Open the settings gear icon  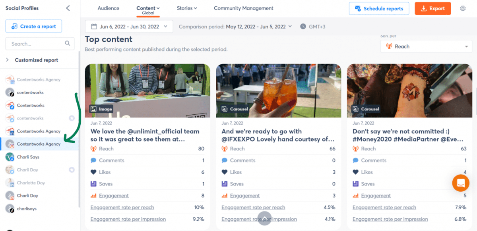pos(463,8)
